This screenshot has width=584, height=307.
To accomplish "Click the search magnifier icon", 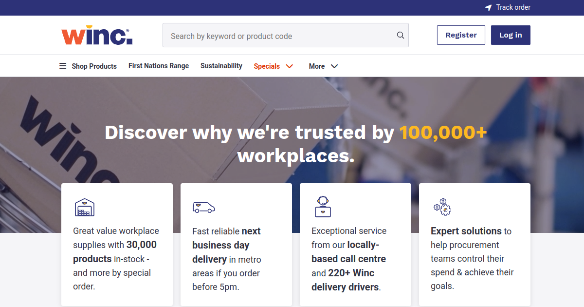I will [400, 35].
